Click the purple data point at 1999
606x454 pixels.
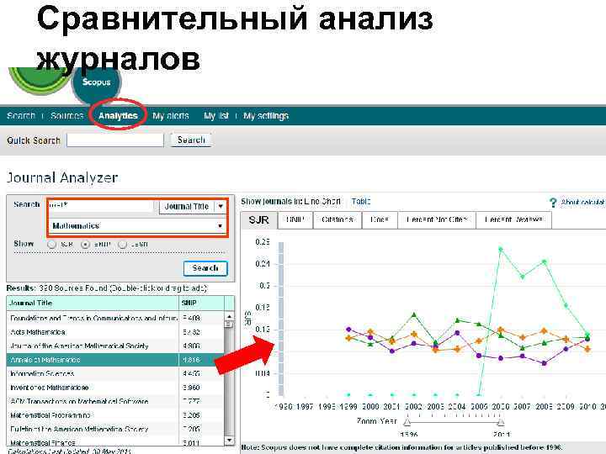coord(348,330)
